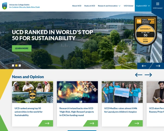Screen dimensions: 164x131
Task: Open the UCD alum Rooney Prize article
Action: pyautogui.click(x=156, y=110)
